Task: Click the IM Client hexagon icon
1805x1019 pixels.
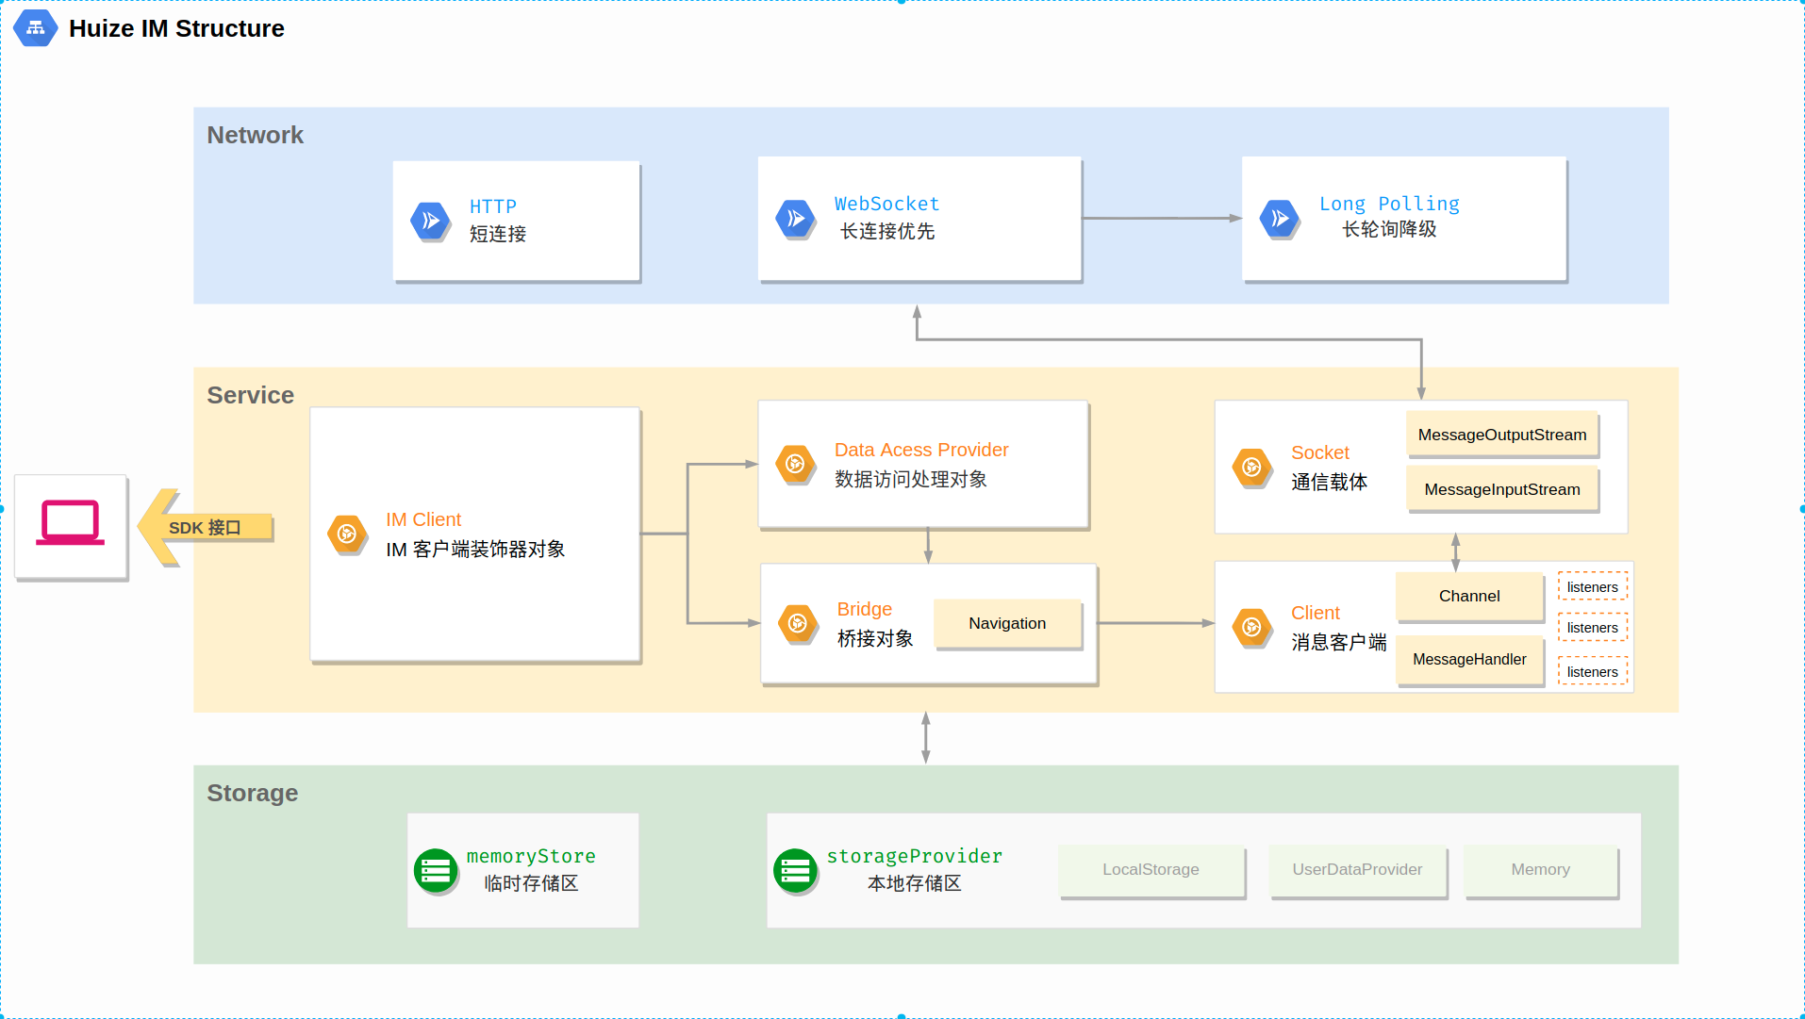Action: (x=347, y=534)
